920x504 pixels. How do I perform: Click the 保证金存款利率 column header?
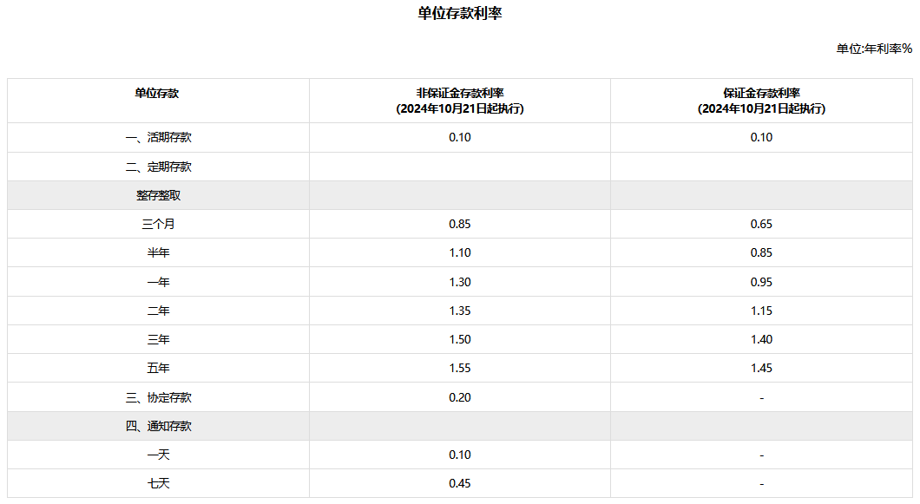tap(761, 101)
